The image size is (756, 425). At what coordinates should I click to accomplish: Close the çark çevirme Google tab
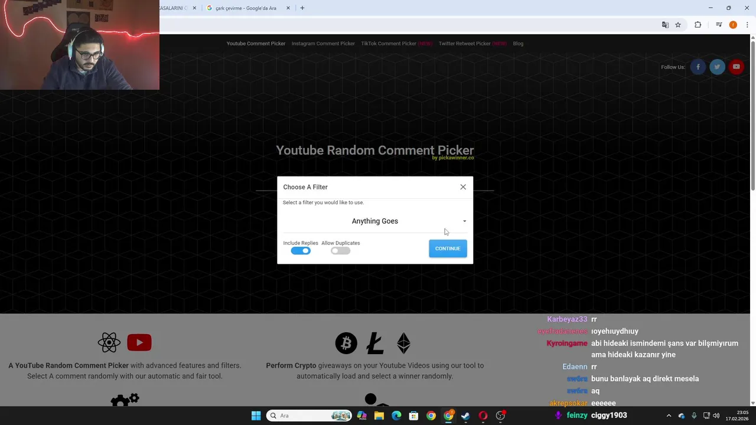pyautogui.click(x=288, y=8)
